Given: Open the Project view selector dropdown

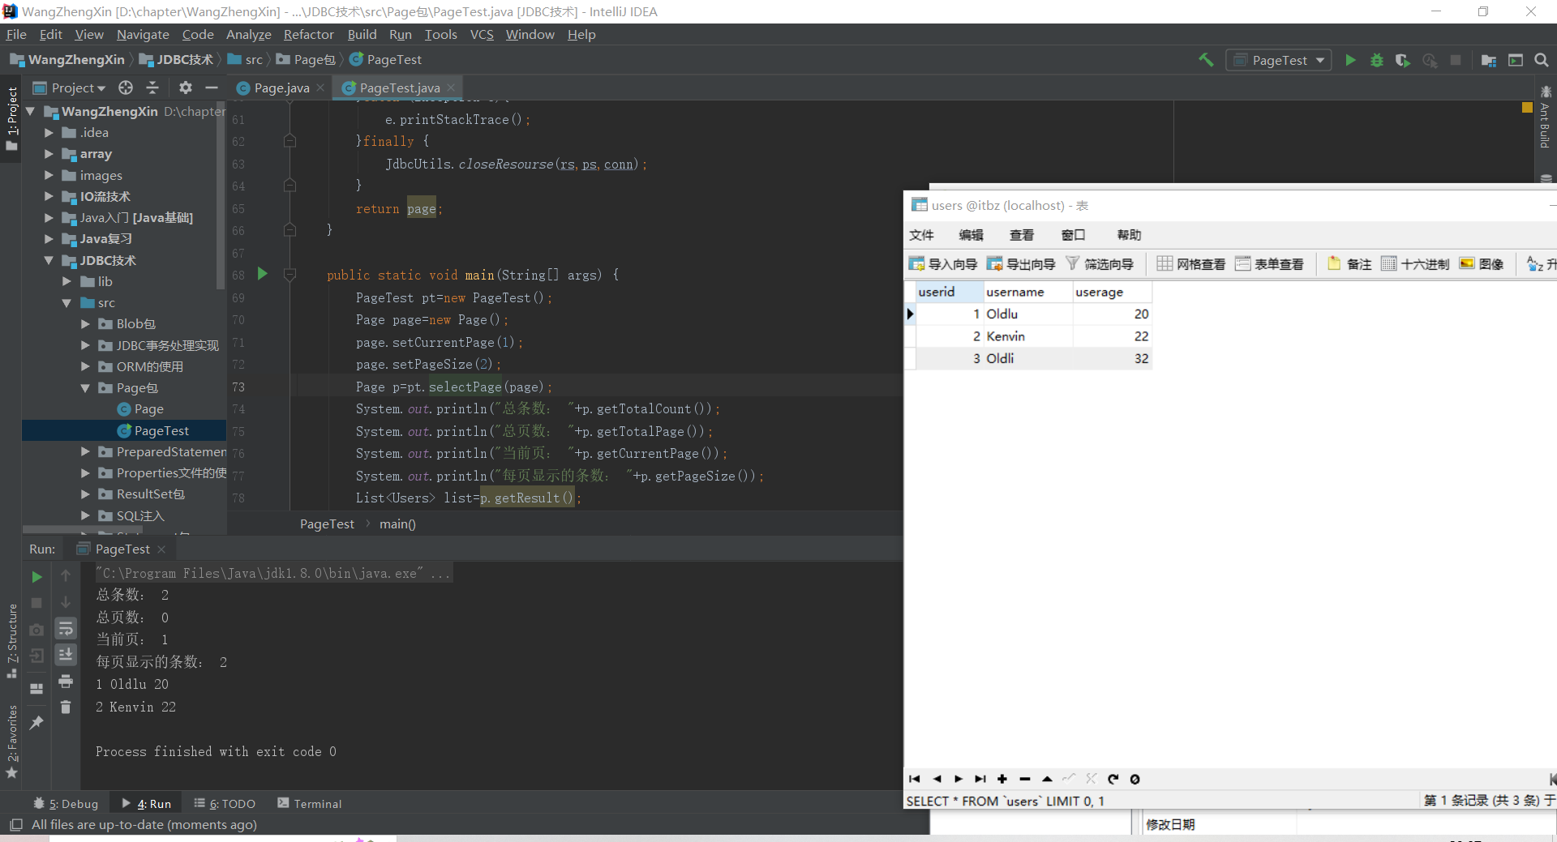Looking at the screenshot, I should [69, 88].
